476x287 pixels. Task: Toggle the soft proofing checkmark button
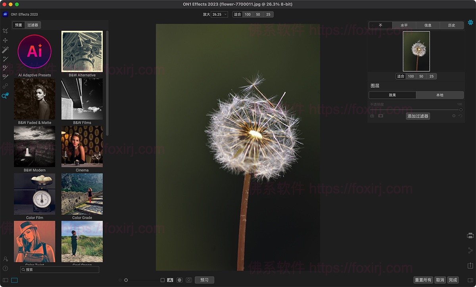(x=189, y=280)
